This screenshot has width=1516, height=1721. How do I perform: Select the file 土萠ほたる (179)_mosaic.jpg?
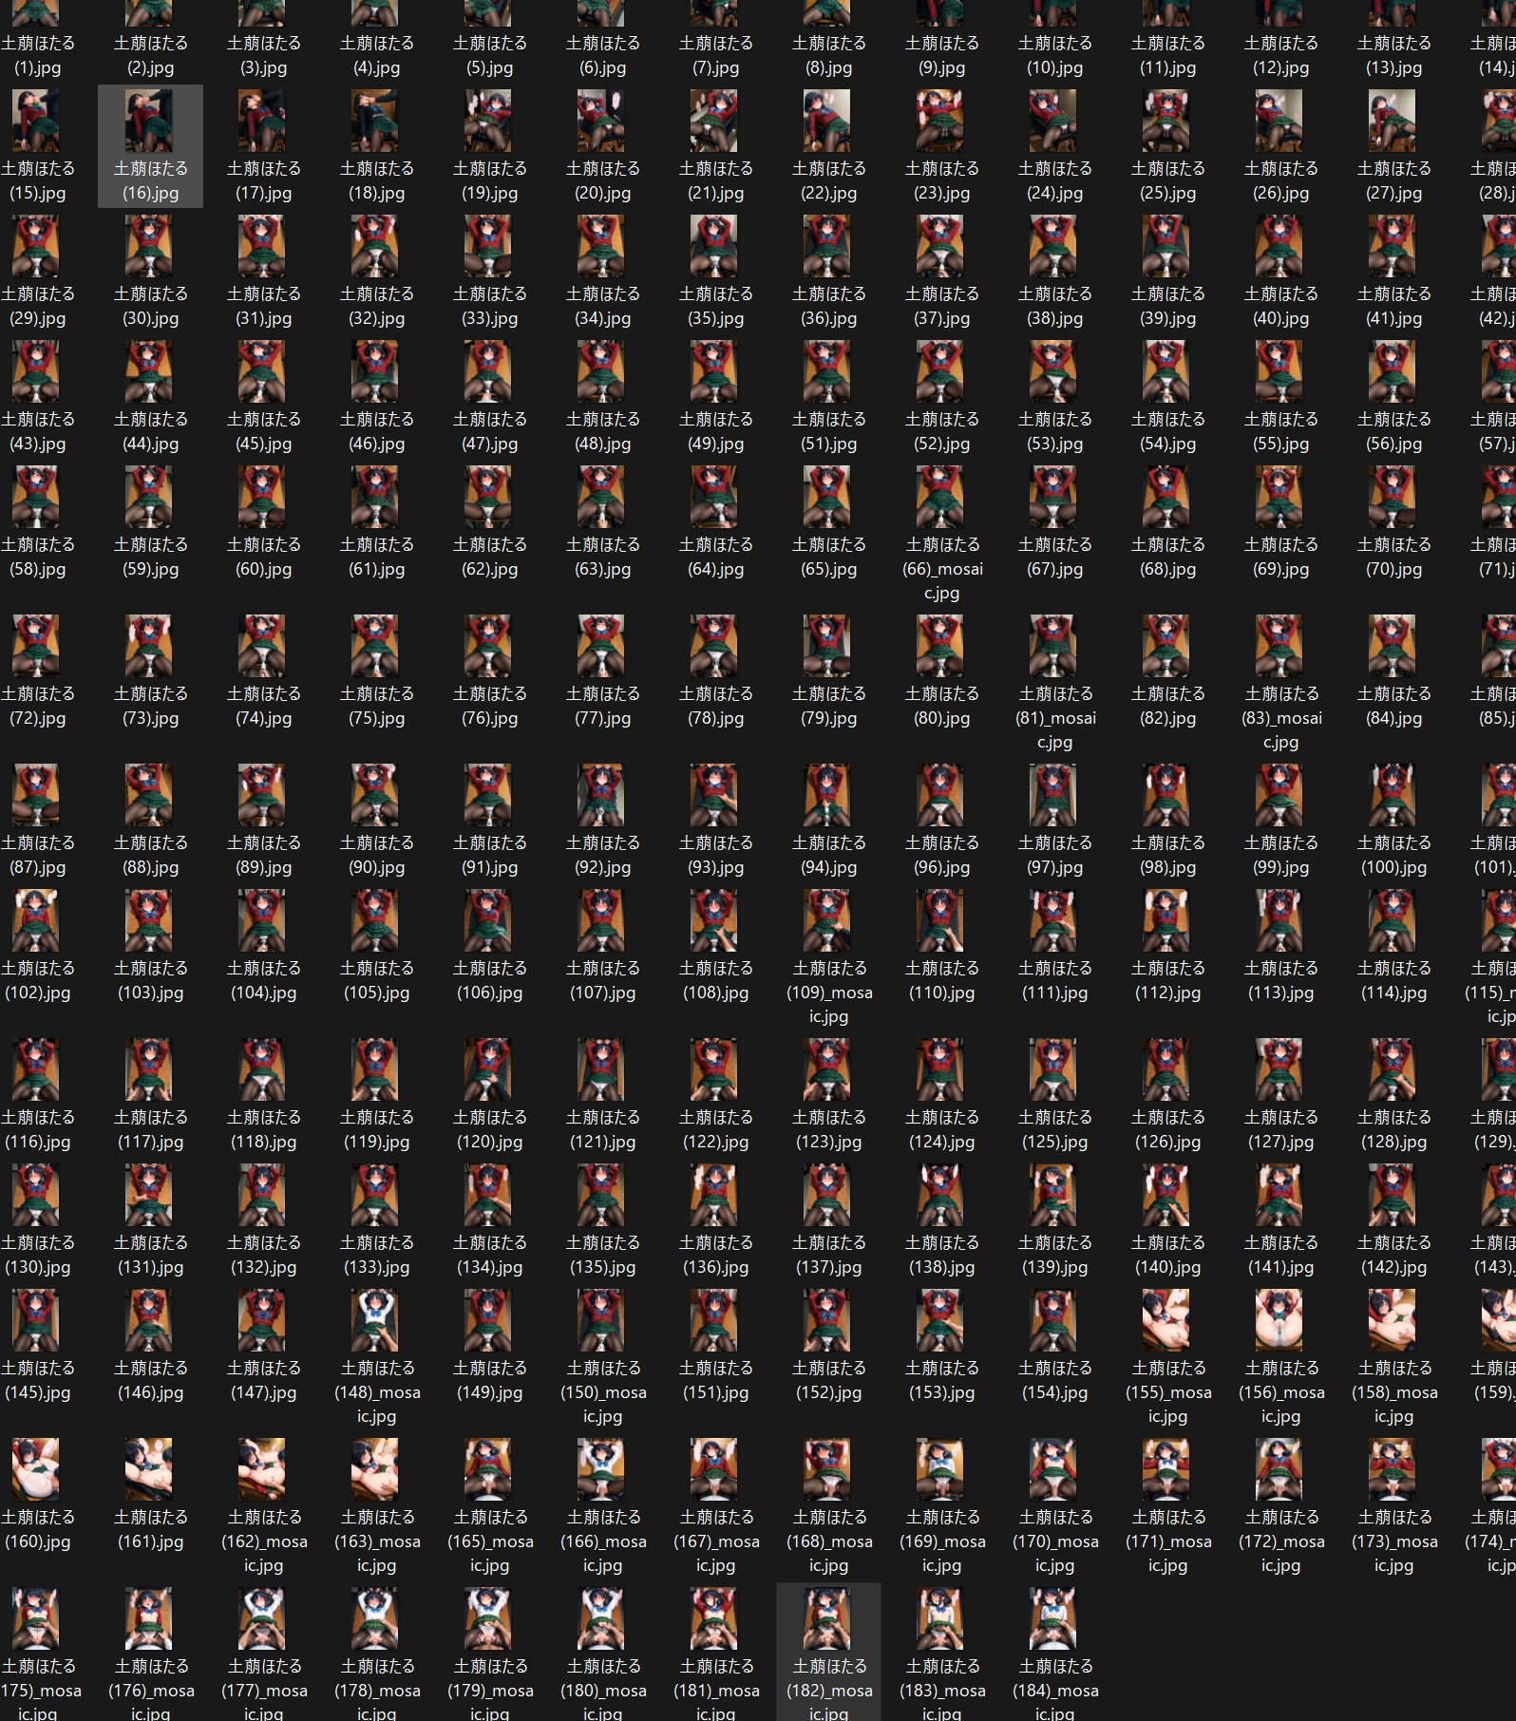pyautogui.click(x=489, y=1654)
